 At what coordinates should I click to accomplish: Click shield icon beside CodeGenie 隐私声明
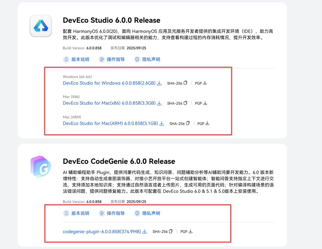tap(137, 213)
